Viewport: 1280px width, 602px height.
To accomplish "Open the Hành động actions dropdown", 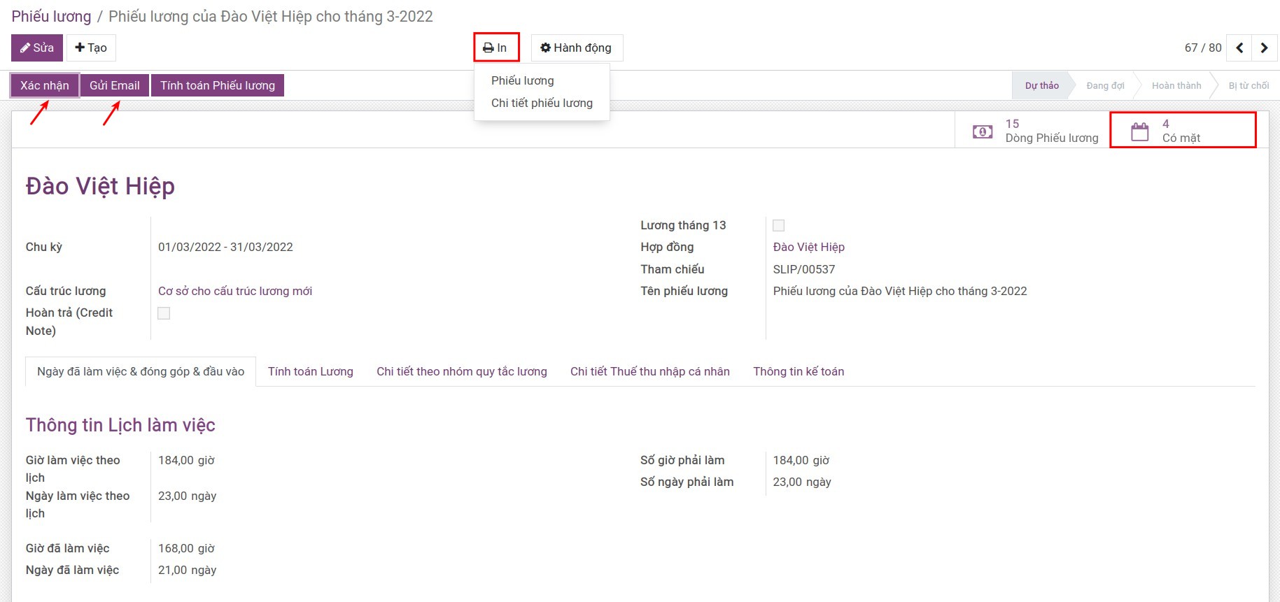I will [x=576, y=48].
